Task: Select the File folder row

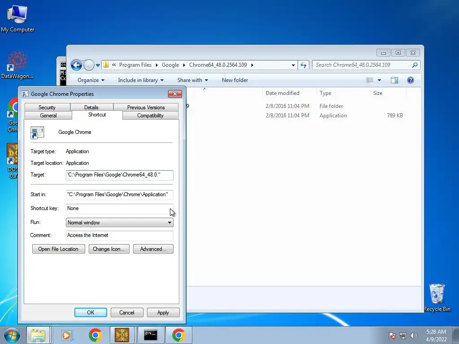Action: click(x=296, y=106)
